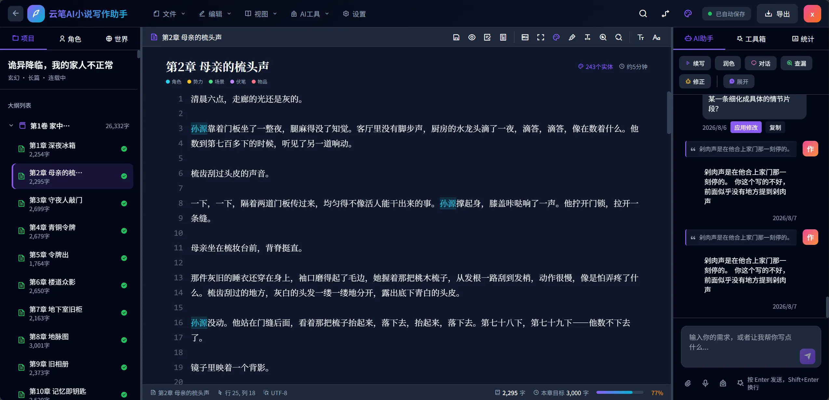Click the chapter goal progress bar

pos(620,393)
